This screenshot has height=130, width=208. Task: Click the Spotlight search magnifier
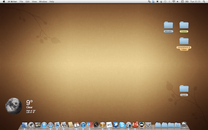(204, 2)
